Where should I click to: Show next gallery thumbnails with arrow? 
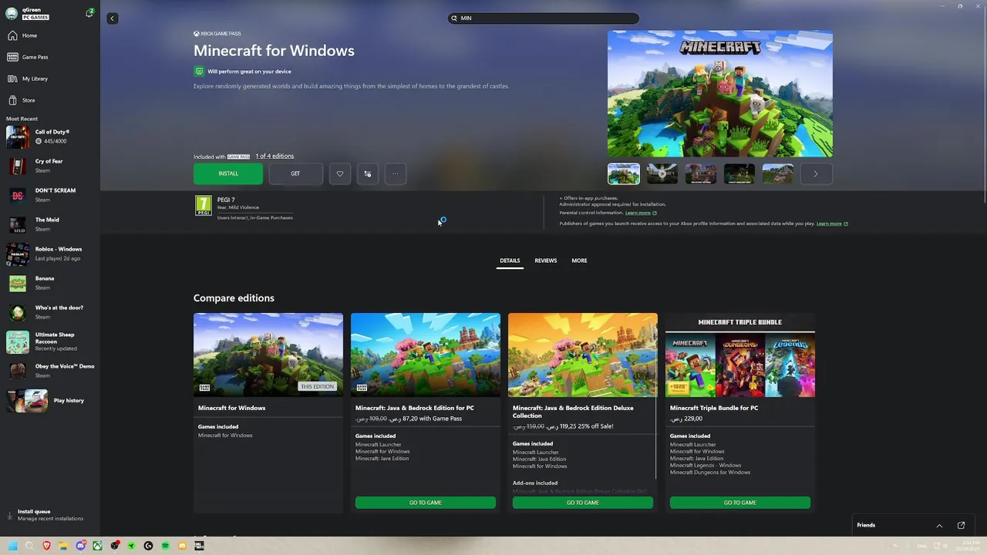pyautogui.click(x=816, y=173)
